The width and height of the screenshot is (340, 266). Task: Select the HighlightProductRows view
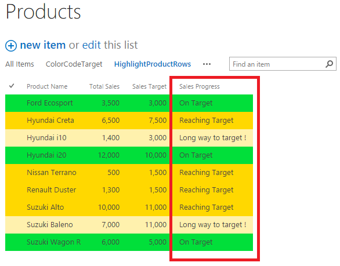point(153,64)
